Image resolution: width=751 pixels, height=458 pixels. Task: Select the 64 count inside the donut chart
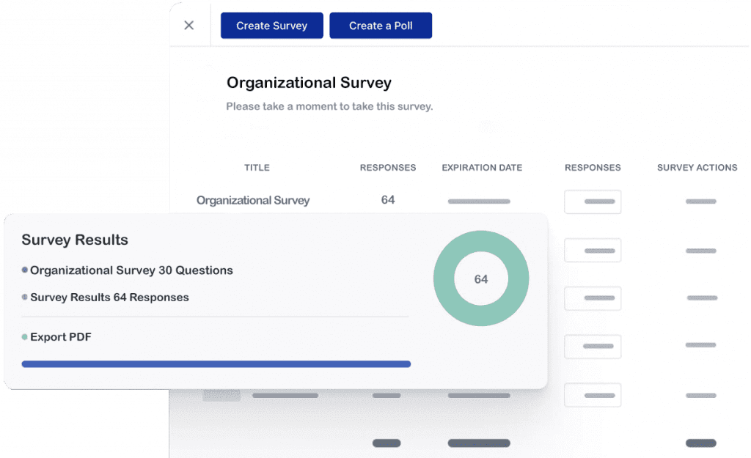481,279
